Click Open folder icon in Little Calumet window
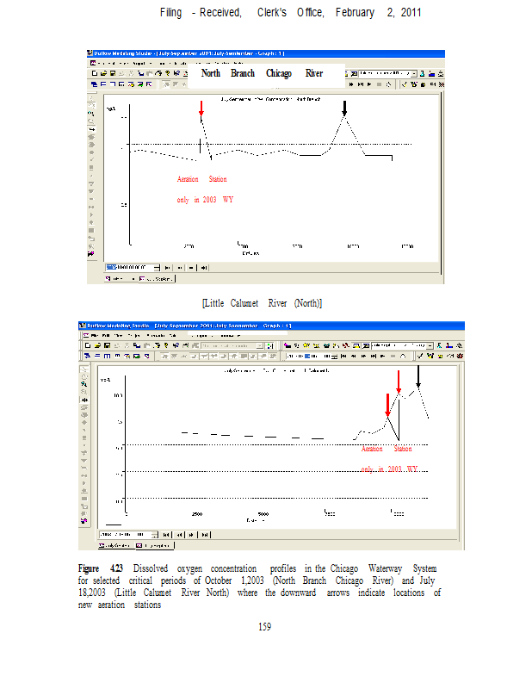 tap(97, 345)
